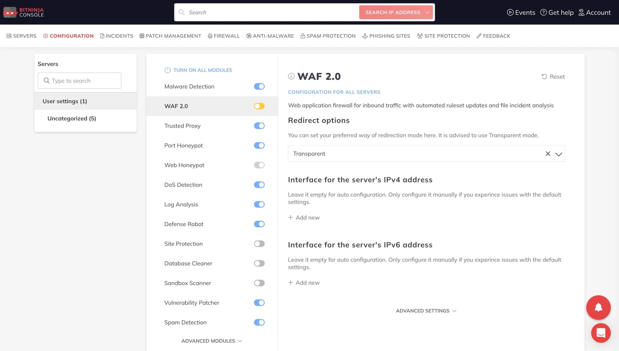This screenshot has height=351, width=619.
Task: Open the Anti-Malware icon in top menu
Action: click(248, 36)
